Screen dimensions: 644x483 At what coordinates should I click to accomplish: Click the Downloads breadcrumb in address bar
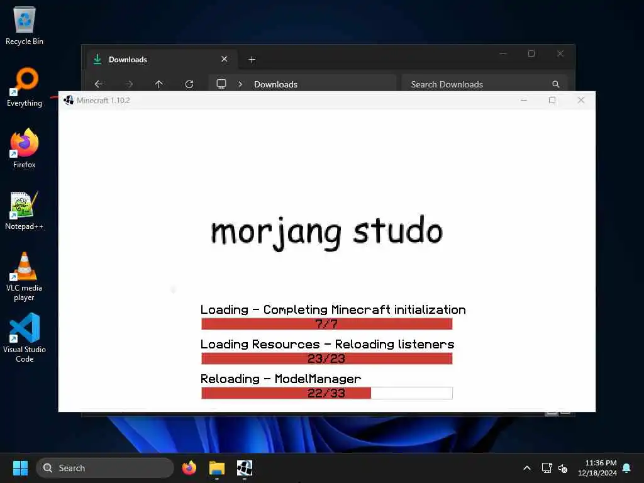[275, 84]
